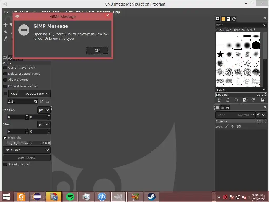Switch to the Layers tab
Screen dimensions: 269x202
[x=217, y=108]
